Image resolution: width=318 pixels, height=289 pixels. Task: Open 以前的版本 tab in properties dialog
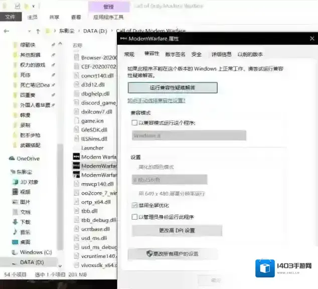click(x=250, y=54)
